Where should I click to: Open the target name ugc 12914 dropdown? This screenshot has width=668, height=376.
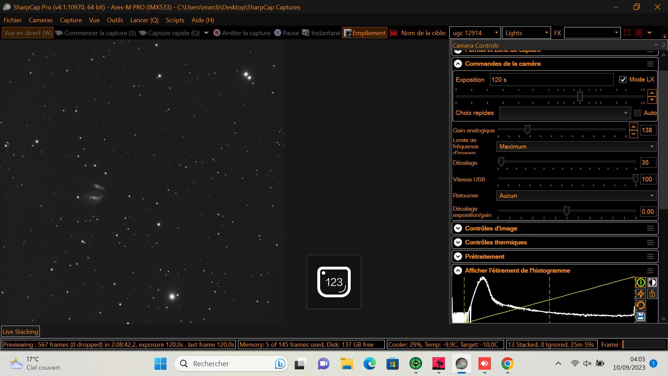(496, 33)
